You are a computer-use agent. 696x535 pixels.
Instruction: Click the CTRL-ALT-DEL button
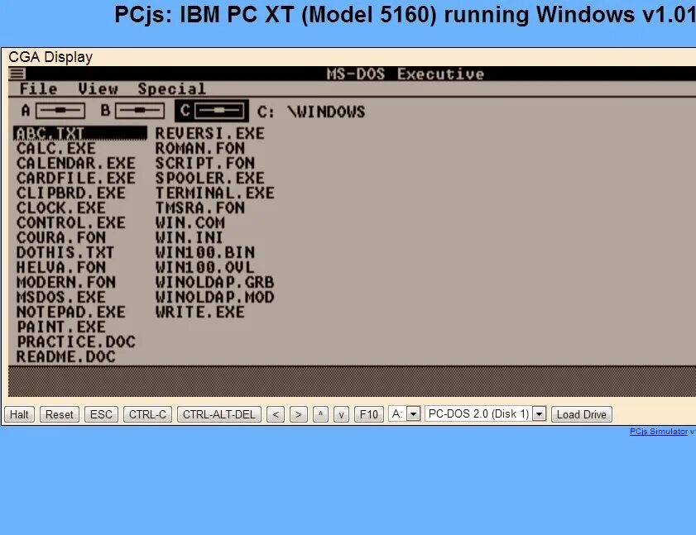[218, 414]
